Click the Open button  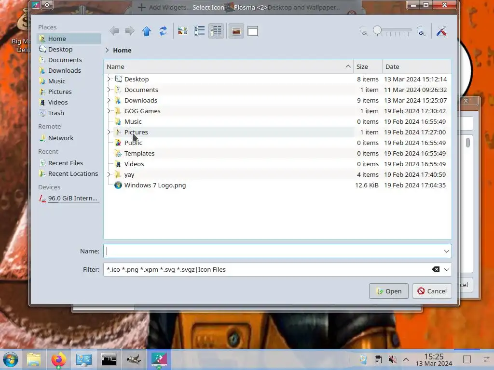point(389,291)
